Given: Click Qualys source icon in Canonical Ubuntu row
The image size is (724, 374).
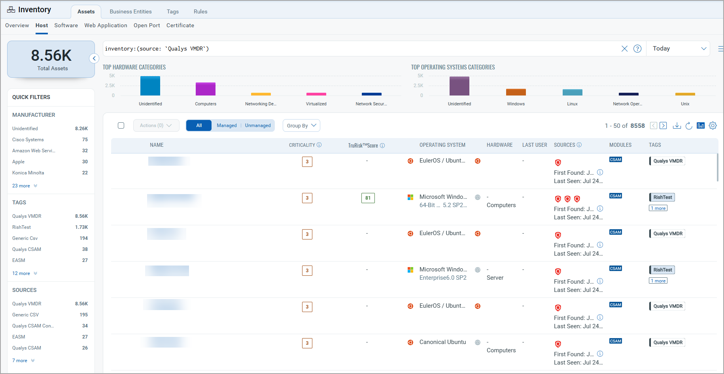Looking at the screenshot, I should [x=558, y=344].
